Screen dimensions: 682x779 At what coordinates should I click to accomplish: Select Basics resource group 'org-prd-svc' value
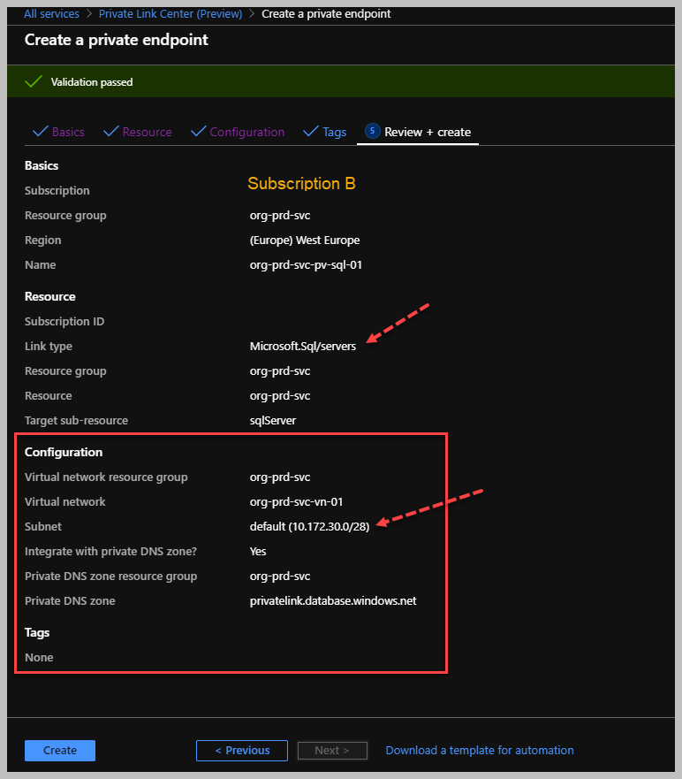[x=280, y=215]
